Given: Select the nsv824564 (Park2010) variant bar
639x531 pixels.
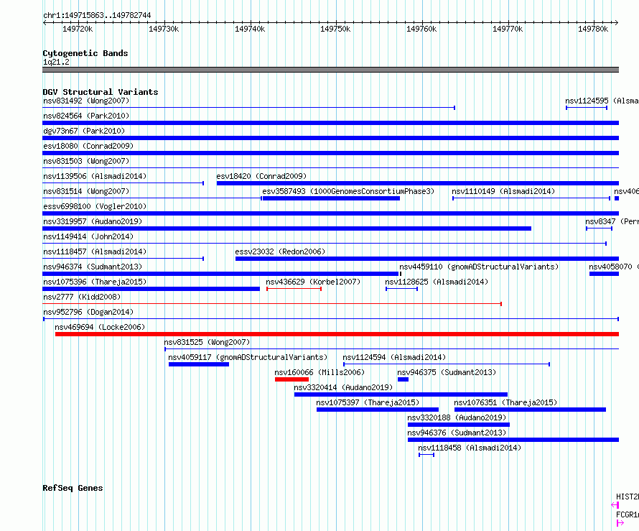Looking at the screenshot, I should tap(330, 123).
